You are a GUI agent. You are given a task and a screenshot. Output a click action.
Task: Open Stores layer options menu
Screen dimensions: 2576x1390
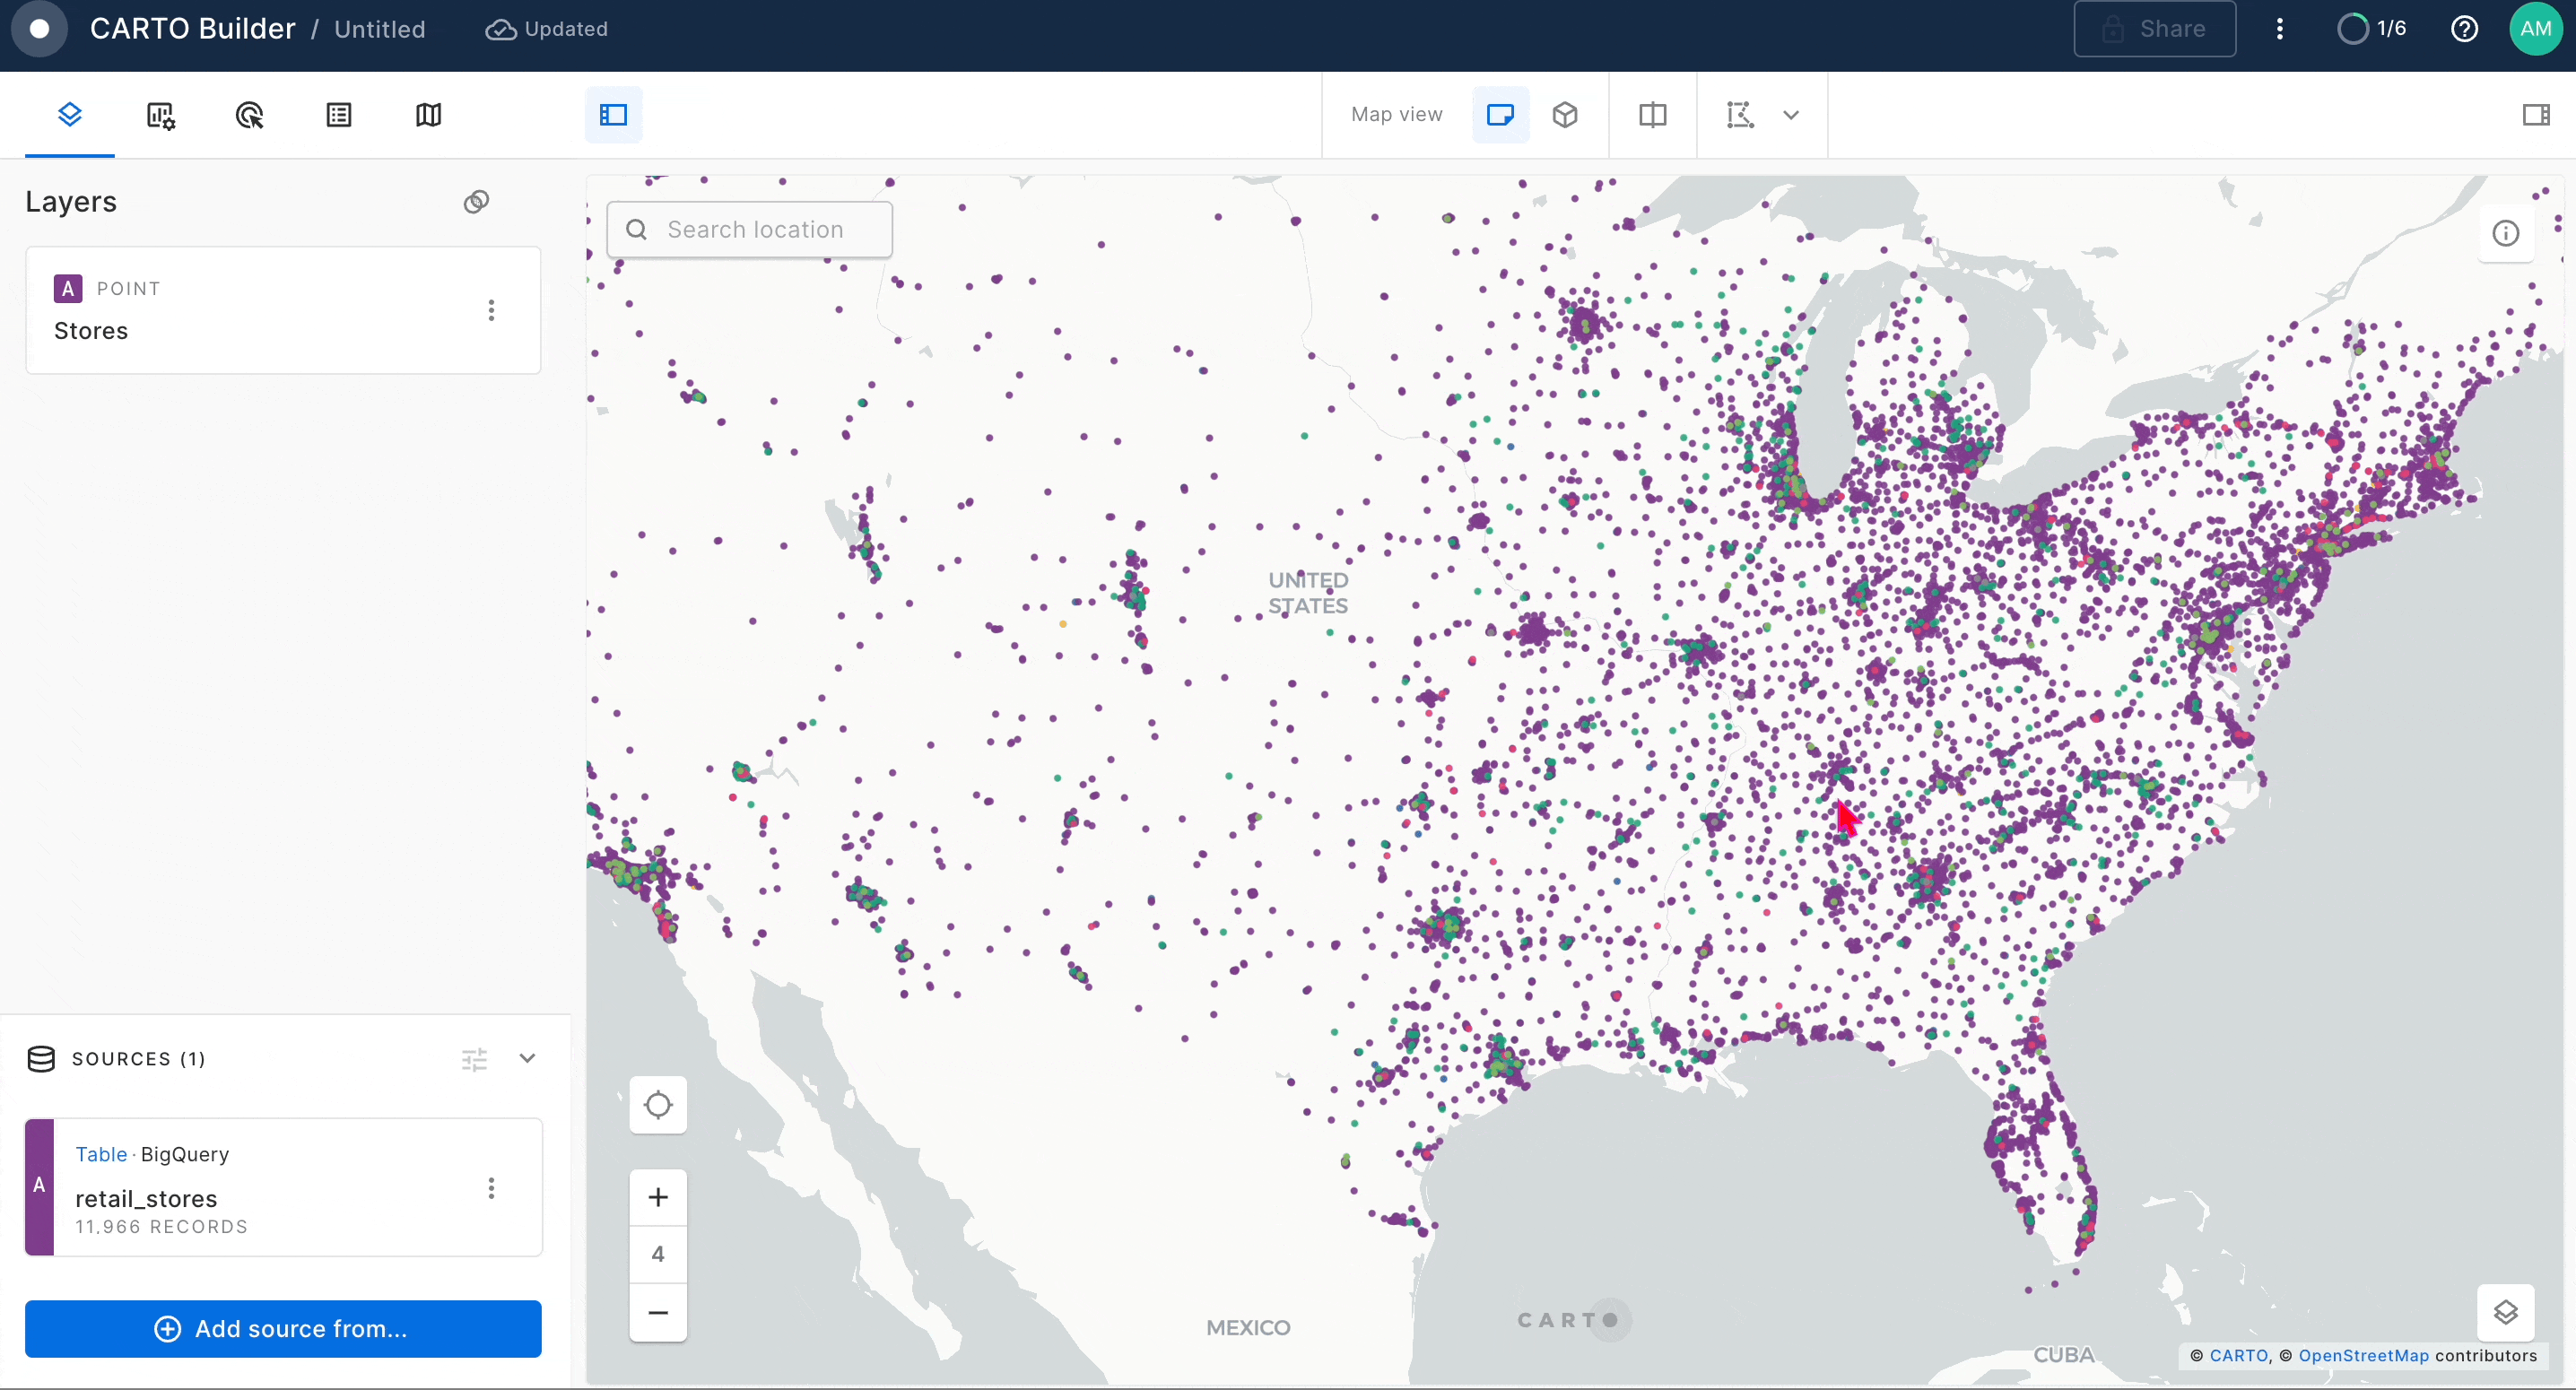(x=491, y=310)
